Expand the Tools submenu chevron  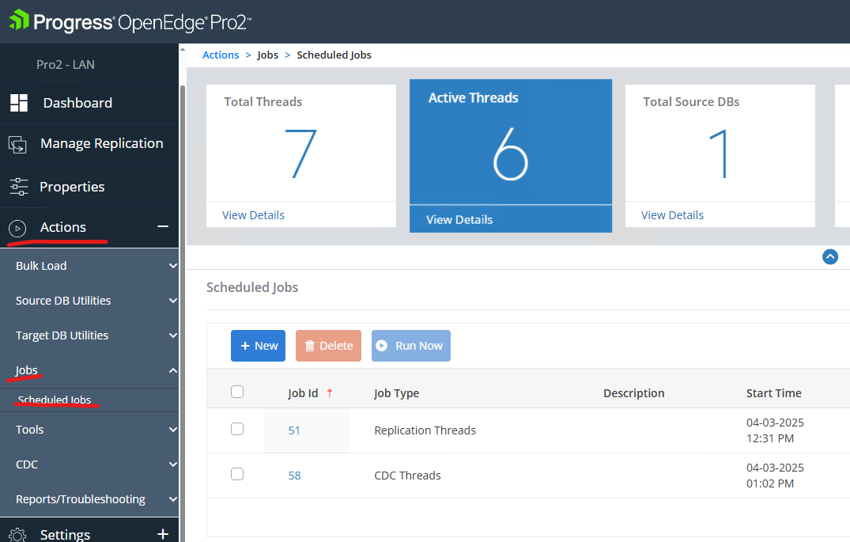pyautogui.click(x=172, y=430)
